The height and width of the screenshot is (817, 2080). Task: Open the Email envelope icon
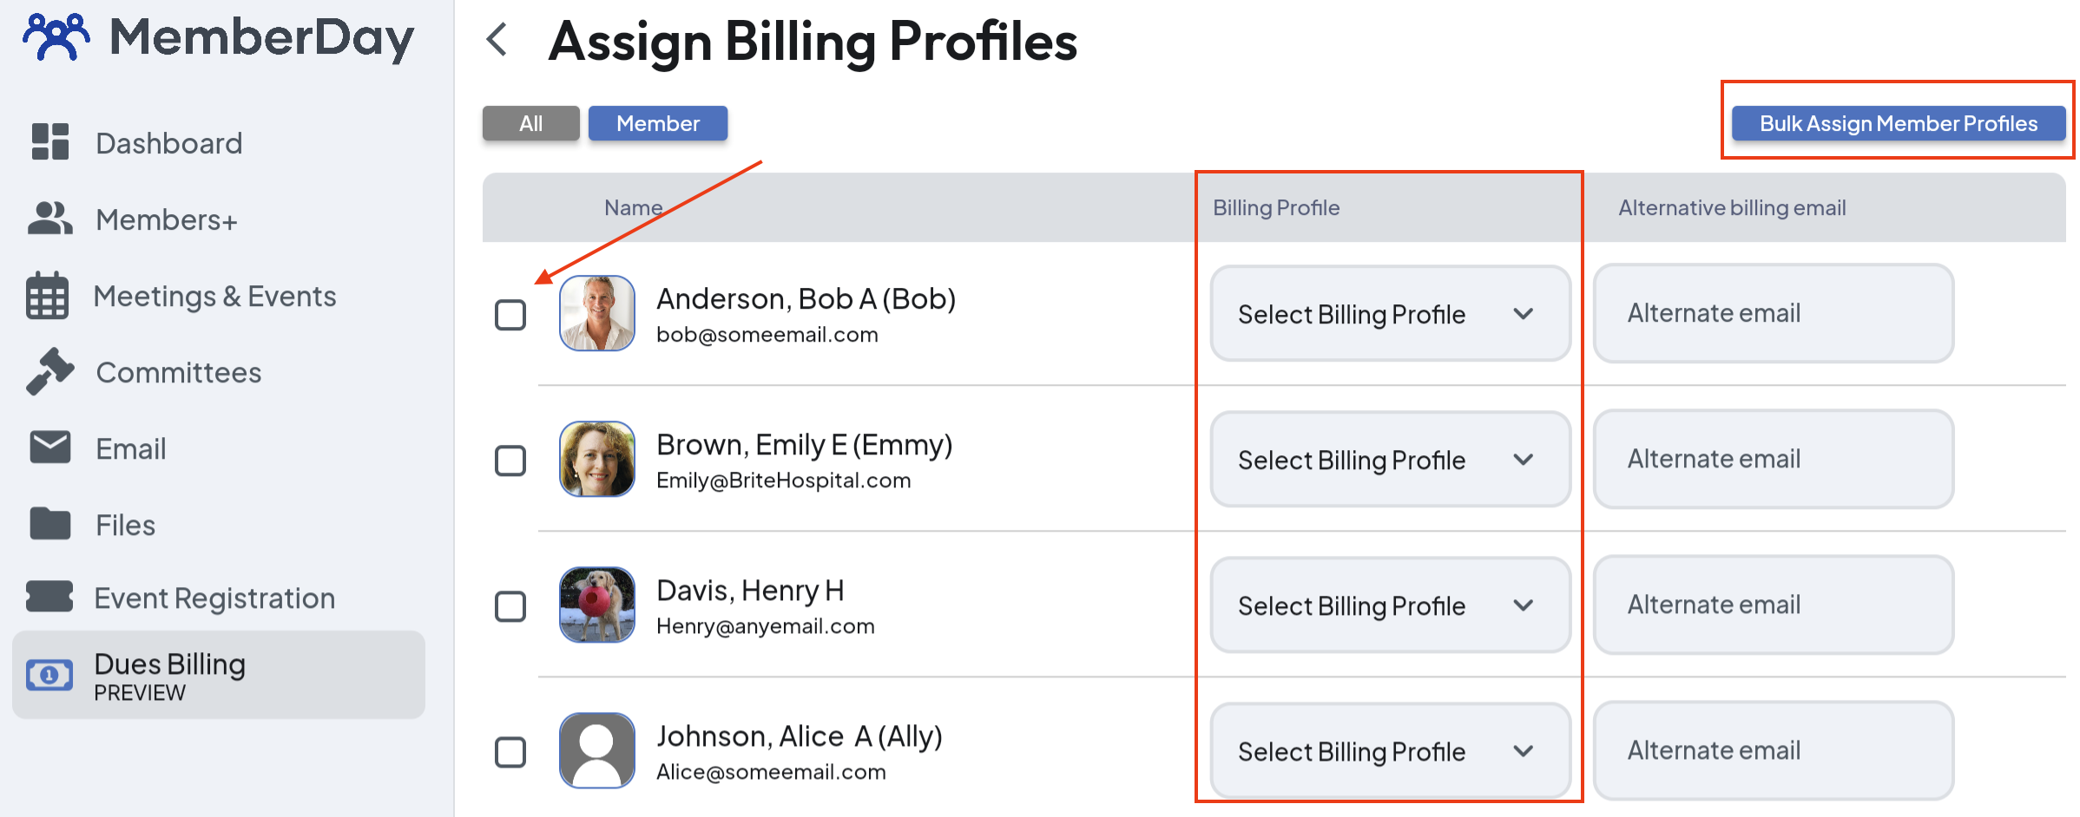[x=49, y=448]
